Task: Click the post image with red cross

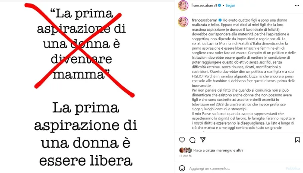Action: tap(87, 86)
